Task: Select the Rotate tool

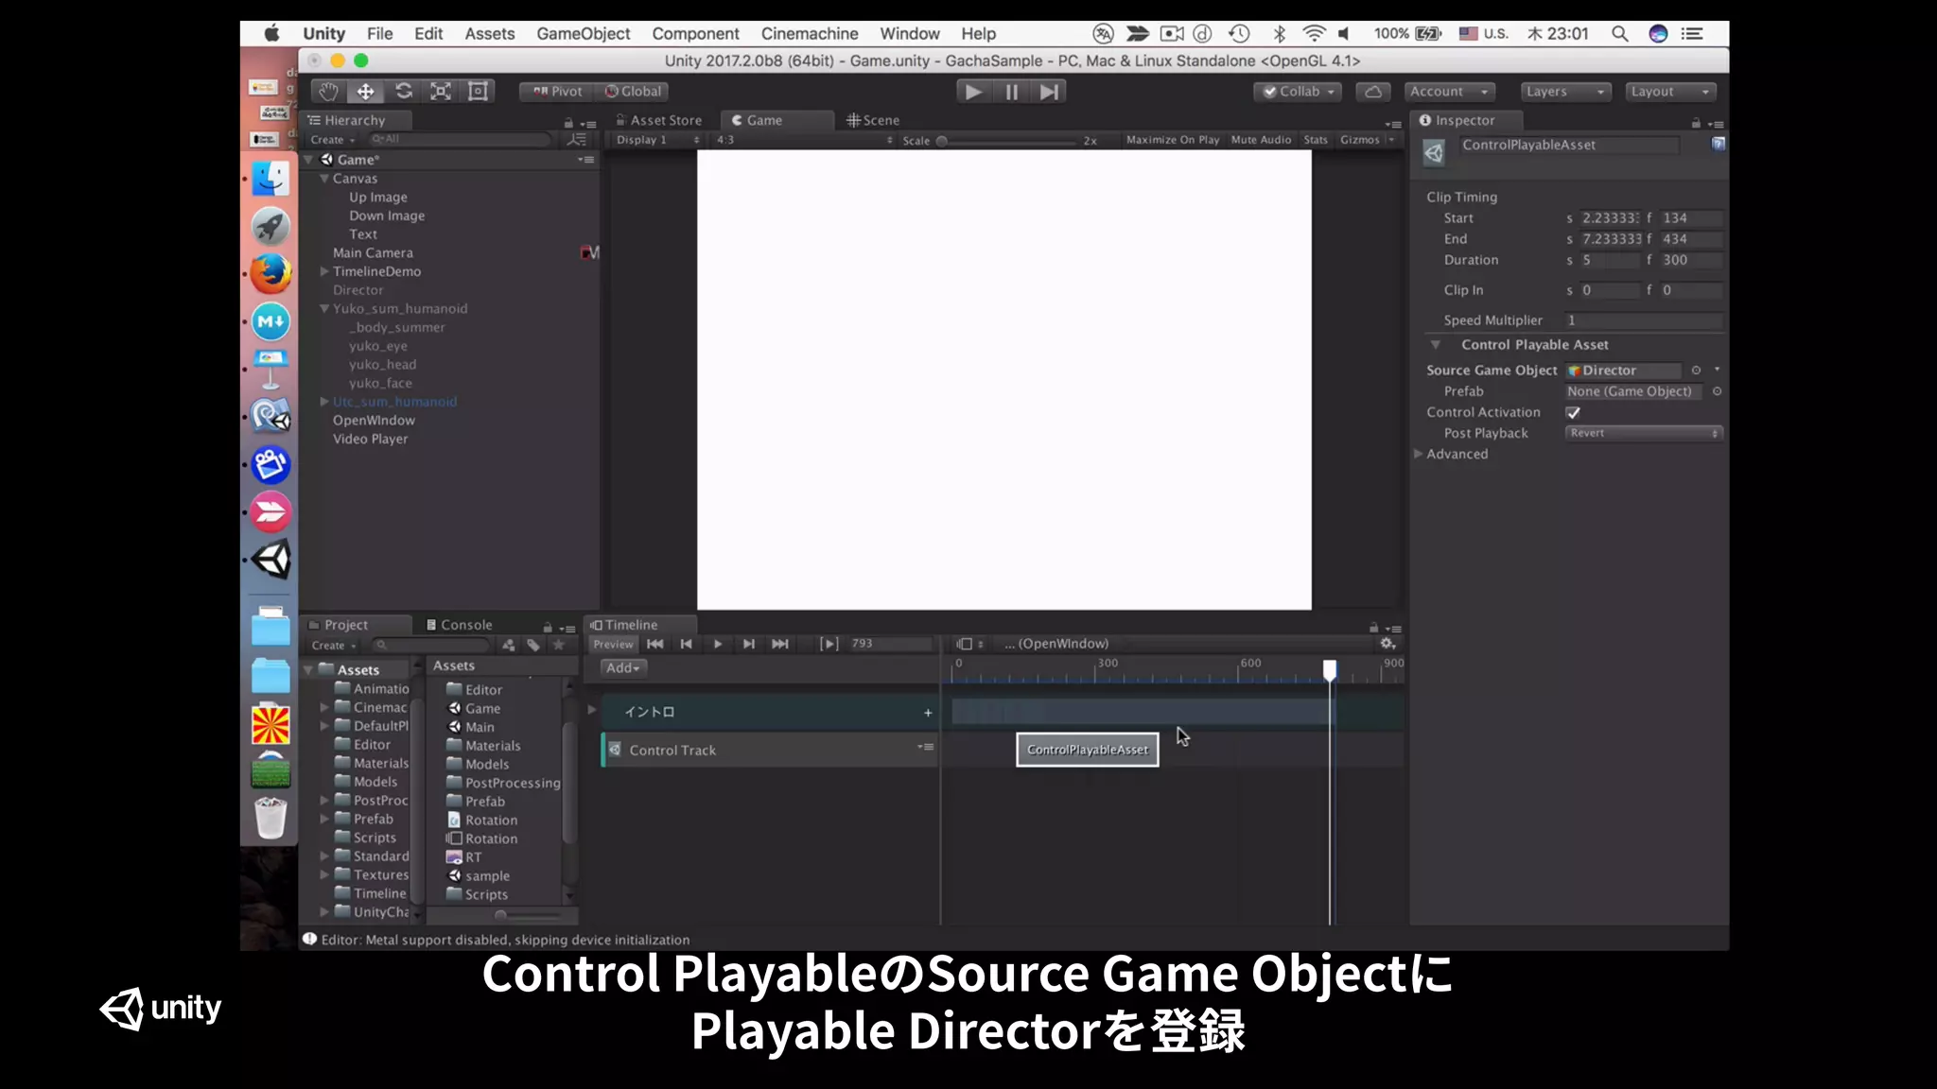Action: click(404, 91)
